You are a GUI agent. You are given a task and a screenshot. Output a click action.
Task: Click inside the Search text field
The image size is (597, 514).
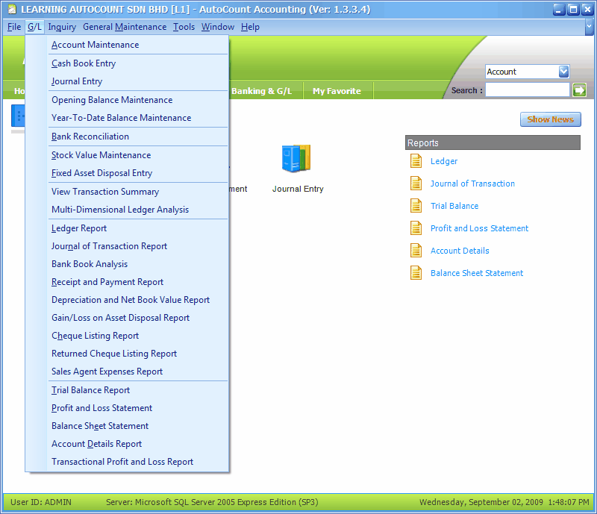pyautogui.click(x=527, y=90)
